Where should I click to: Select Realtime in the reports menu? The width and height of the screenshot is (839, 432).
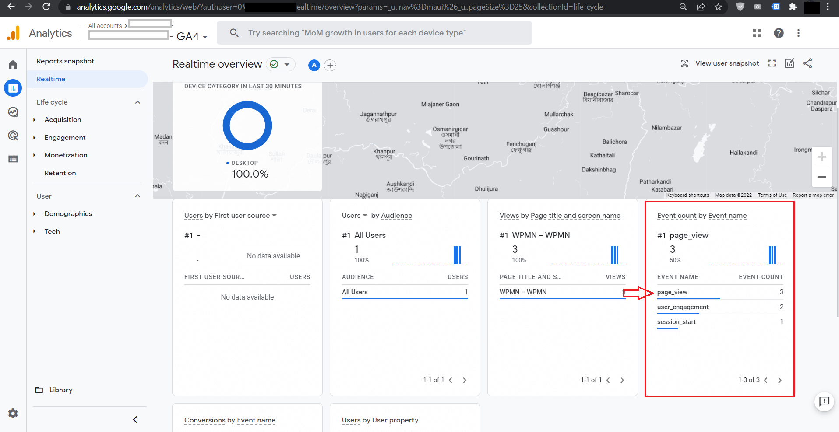tap(51, 79)
